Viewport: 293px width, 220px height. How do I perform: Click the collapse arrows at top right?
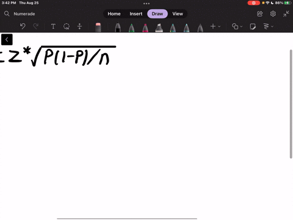286,13
